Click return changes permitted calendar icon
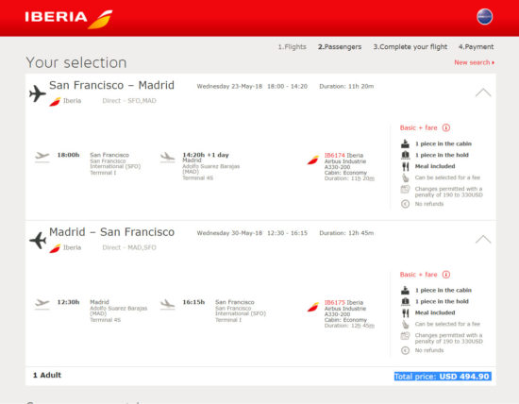Image resolution: width=519 pixels, height=404 pixels. tap(405, 336)
